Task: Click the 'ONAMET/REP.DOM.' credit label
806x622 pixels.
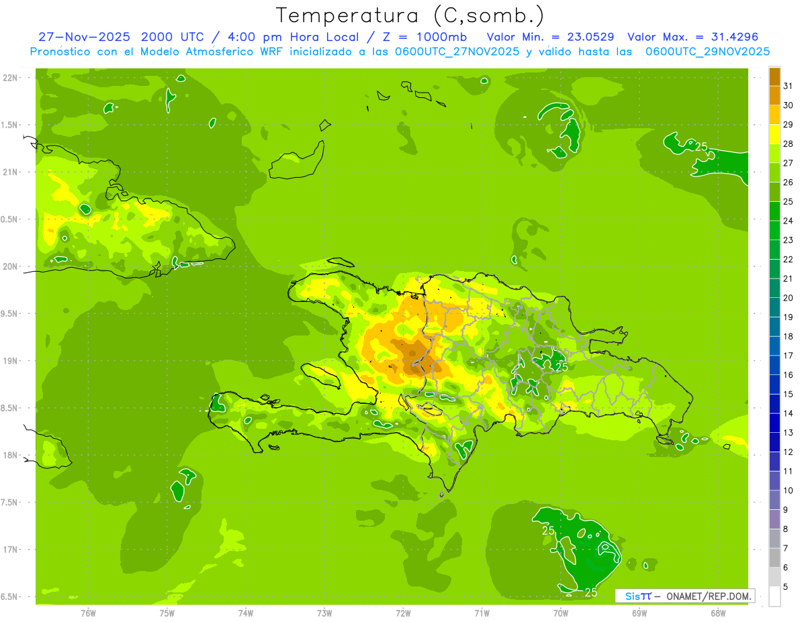Action: click(x=709, y=596)
